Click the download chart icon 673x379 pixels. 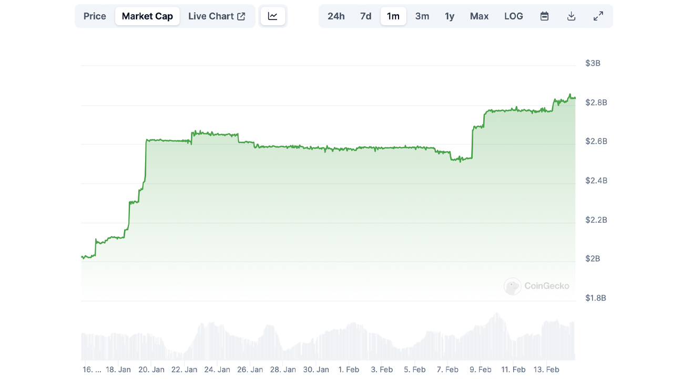pos(572,16)
